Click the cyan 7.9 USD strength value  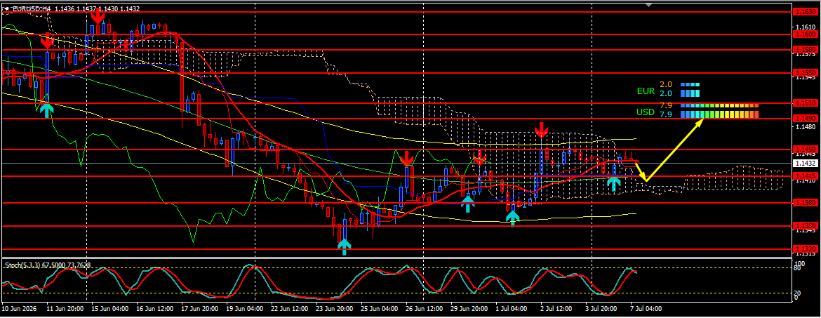click(x=666, y=114)
